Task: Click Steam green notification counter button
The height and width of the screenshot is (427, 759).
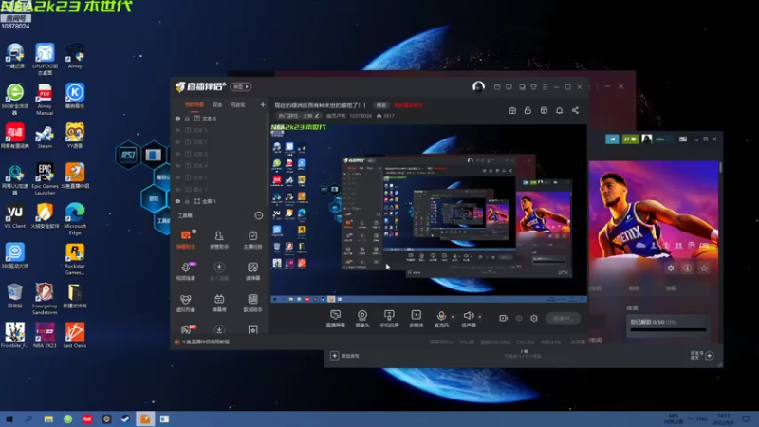Action: coord(630,139)
